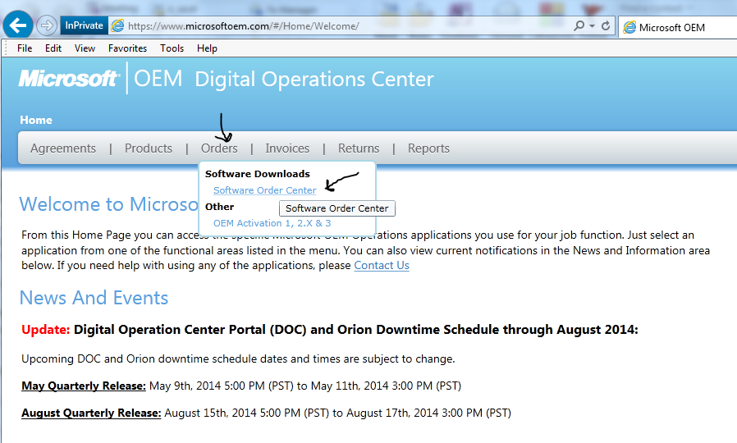Click the Software Downloads menu heading

pyautogui.click(x=258, y=174)
